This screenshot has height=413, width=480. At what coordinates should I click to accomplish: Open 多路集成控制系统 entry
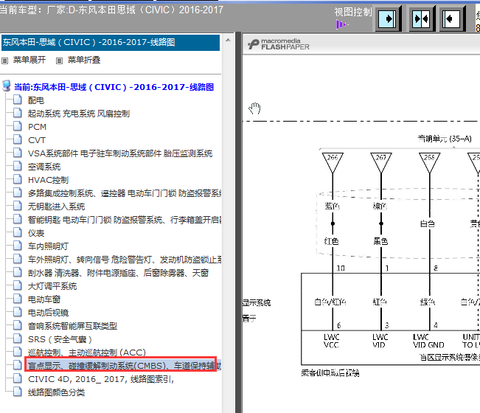[125, 193]
